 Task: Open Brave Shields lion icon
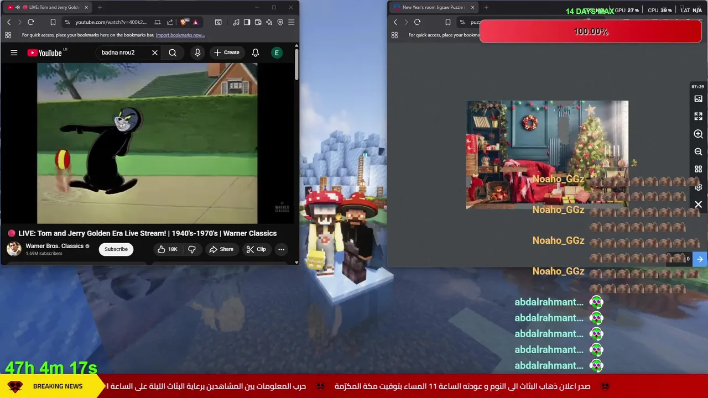[x=184, y=22]
